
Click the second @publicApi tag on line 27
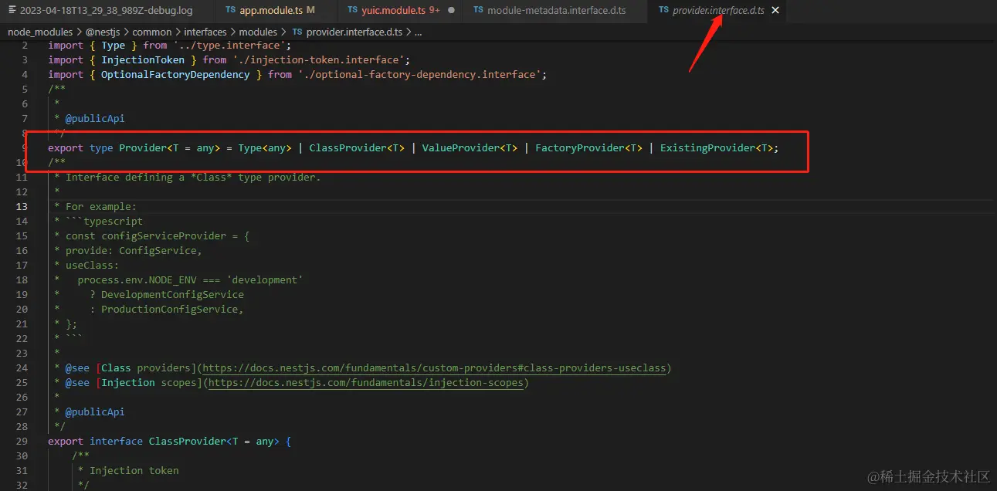pos(95,412)
